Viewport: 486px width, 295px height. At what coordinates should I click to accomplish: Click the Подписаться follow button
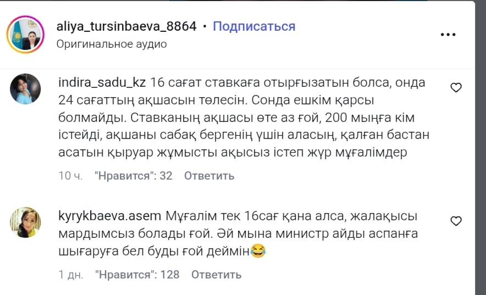[x=254, y=26]
